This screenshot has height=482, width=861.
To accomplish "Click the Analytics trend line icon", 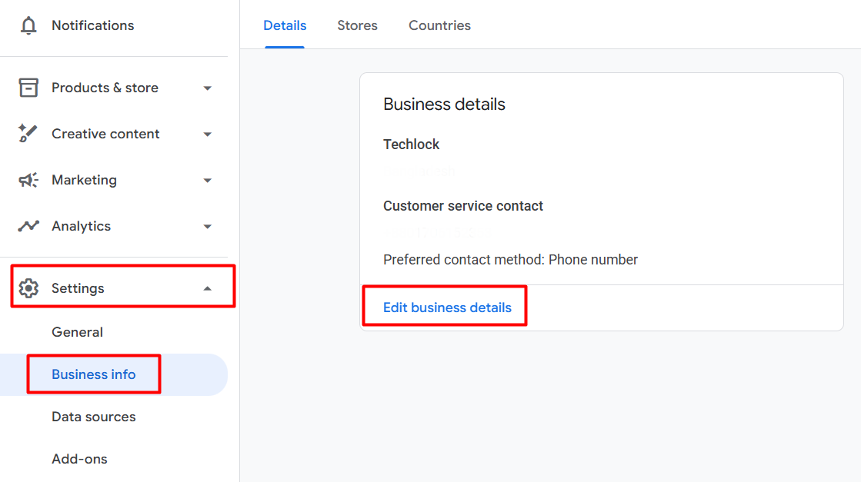I will (28, 226).
